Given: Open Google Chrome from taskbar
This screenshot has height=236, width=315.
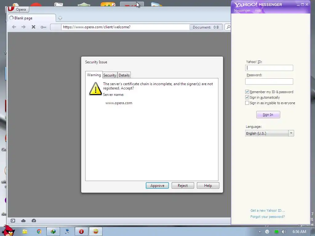Looking at the screenshot, I should click(39, 232).
